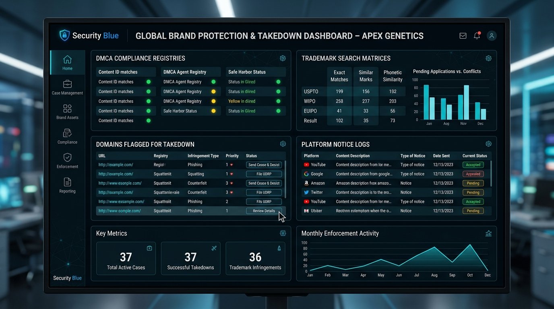Select the Trademark Infringements card
The width and height of the screenshot is (554, 309).
(x=255, y=258)
